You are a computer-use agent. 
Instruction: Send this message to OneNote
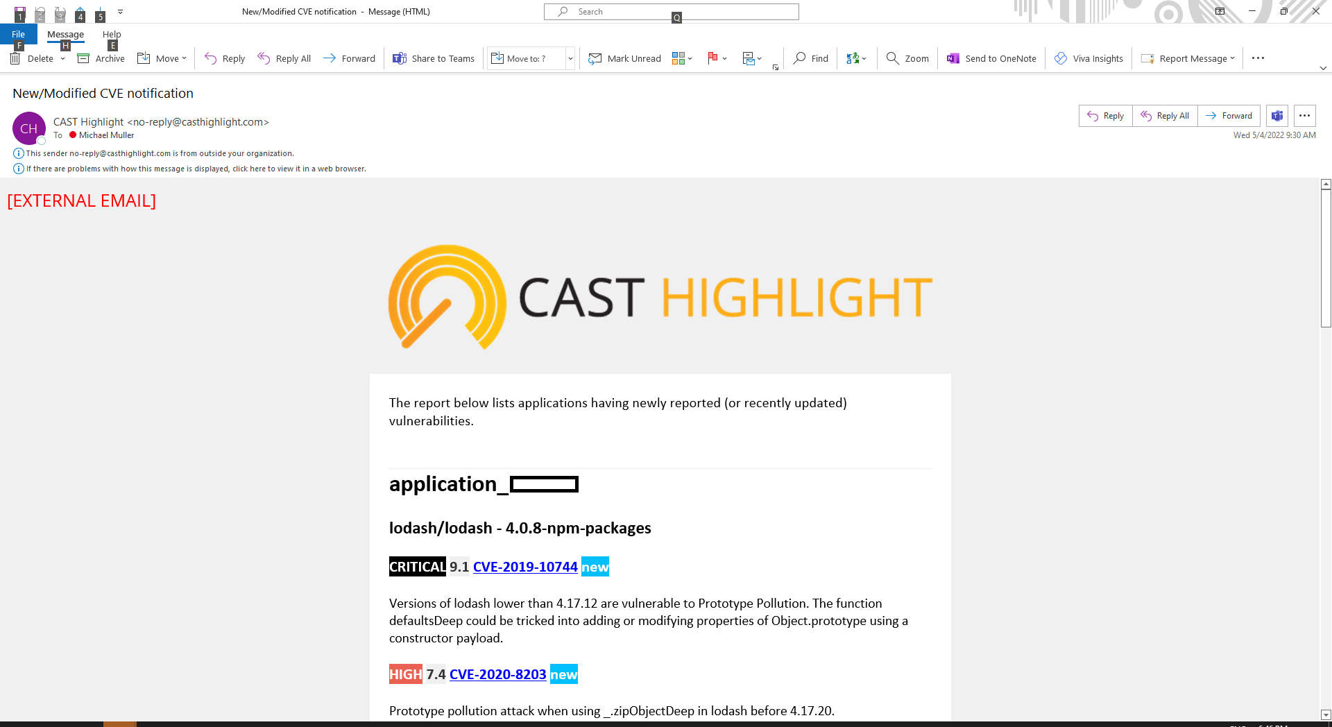click(x=992, y=58)
